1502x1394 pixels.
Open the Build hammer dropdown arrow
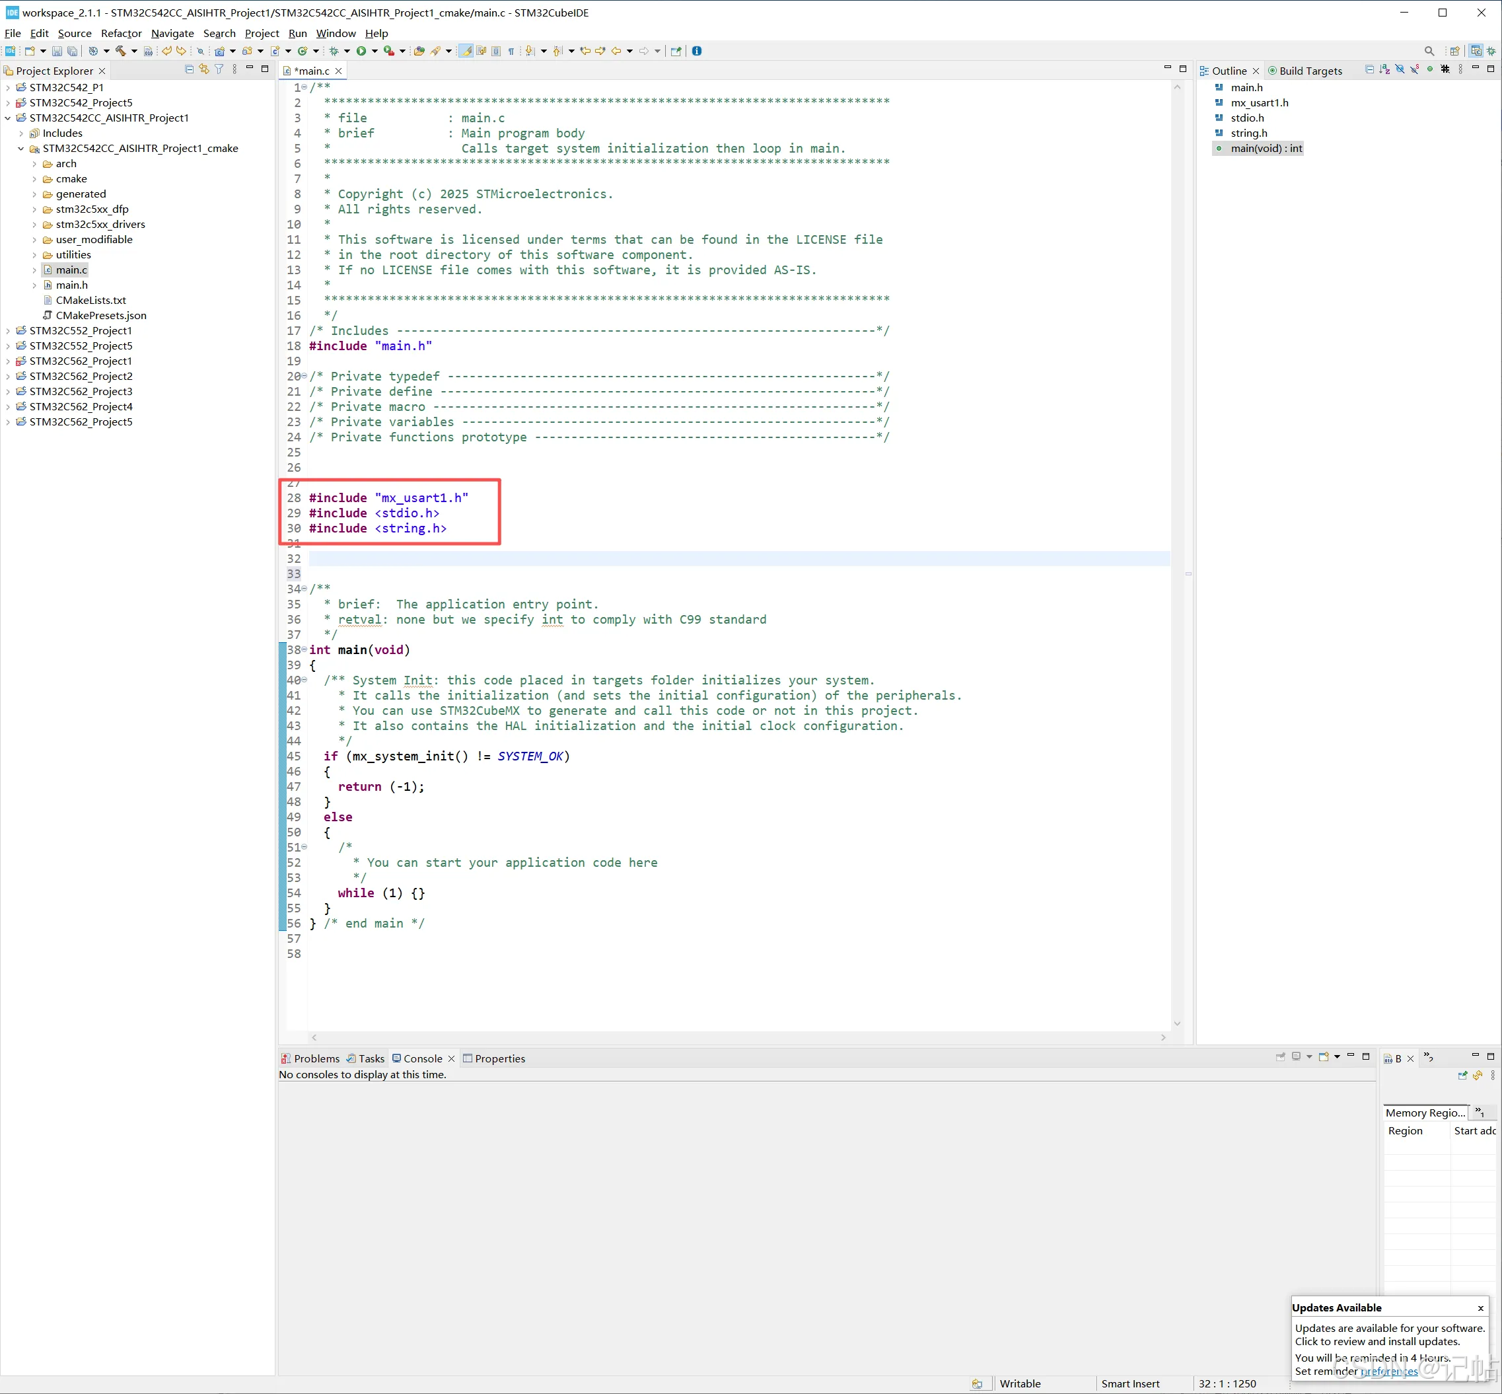coord(134,52)
